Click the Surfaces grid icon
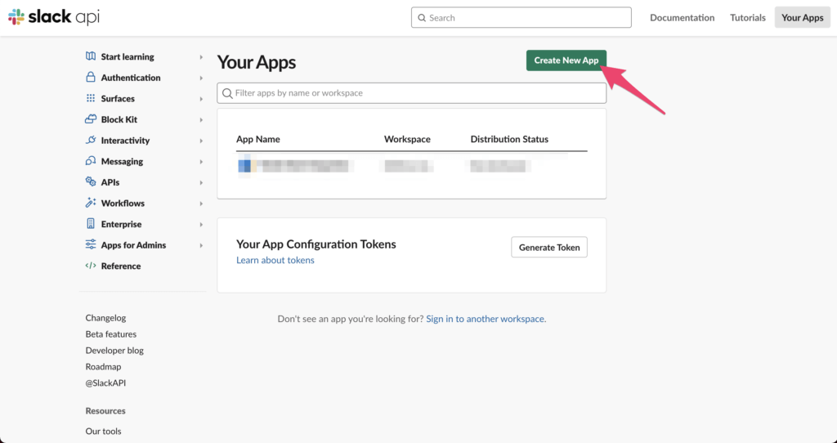Image resolution: width=837 pixels, height=443 pixels. pos(91,98)
